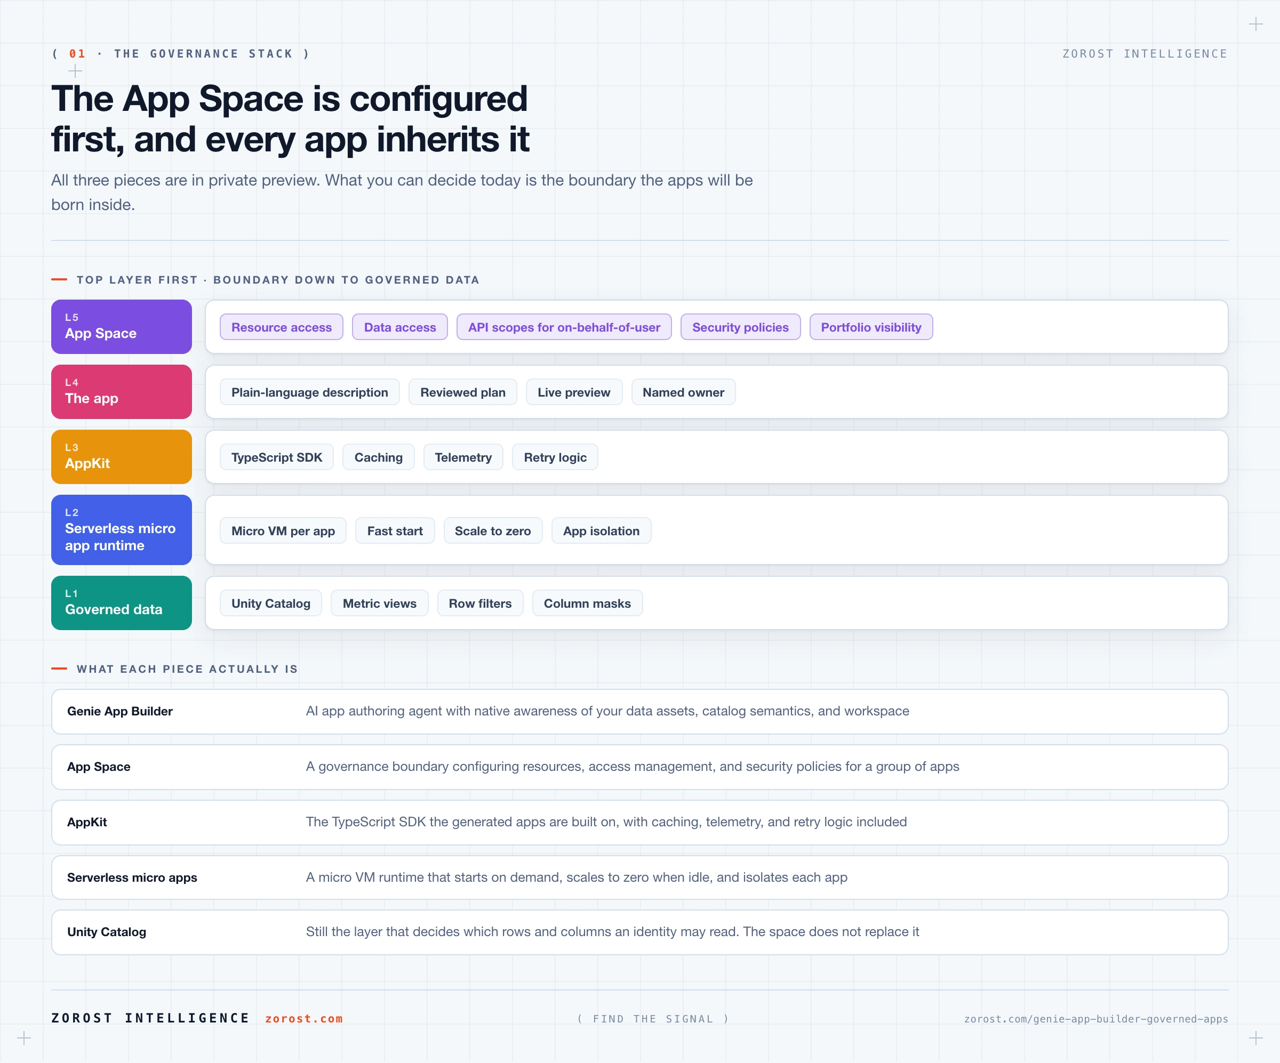Click the Row filters chip
The image size is (1280, 1063).
481,603
